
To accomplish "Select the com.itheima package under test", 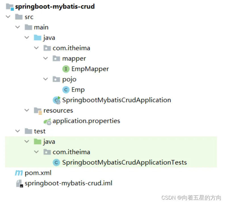I will tap(71, 152).
